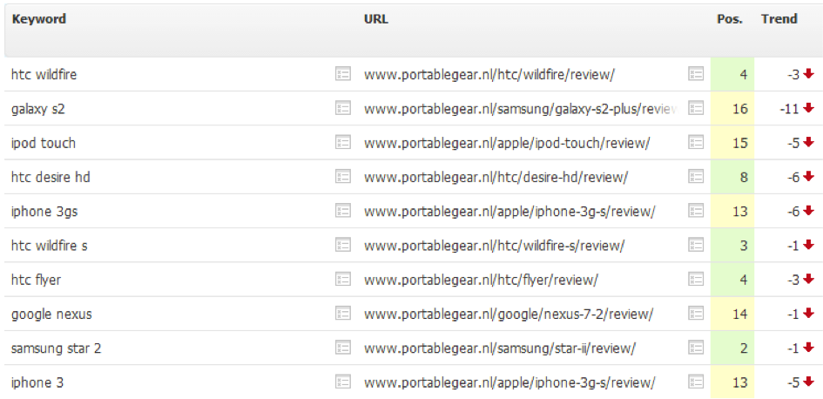The width and height of the screenshot is (823, 399).
Task: Open details icon after iphone-3g-s URL for iphone 3gs
Action: point(696,211)
